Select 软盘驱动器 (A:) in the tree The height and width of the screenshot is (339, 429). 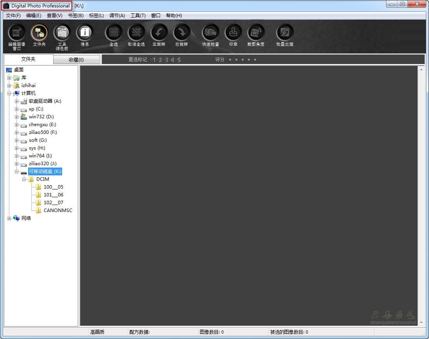[45, 101]
